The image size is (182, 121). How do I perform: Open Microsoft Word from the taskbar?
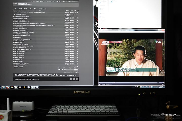click(x=37, y=87)
